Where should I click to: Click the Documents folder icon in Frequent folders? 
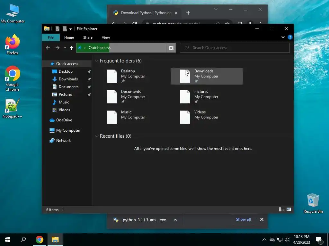(x=112, y=97)
